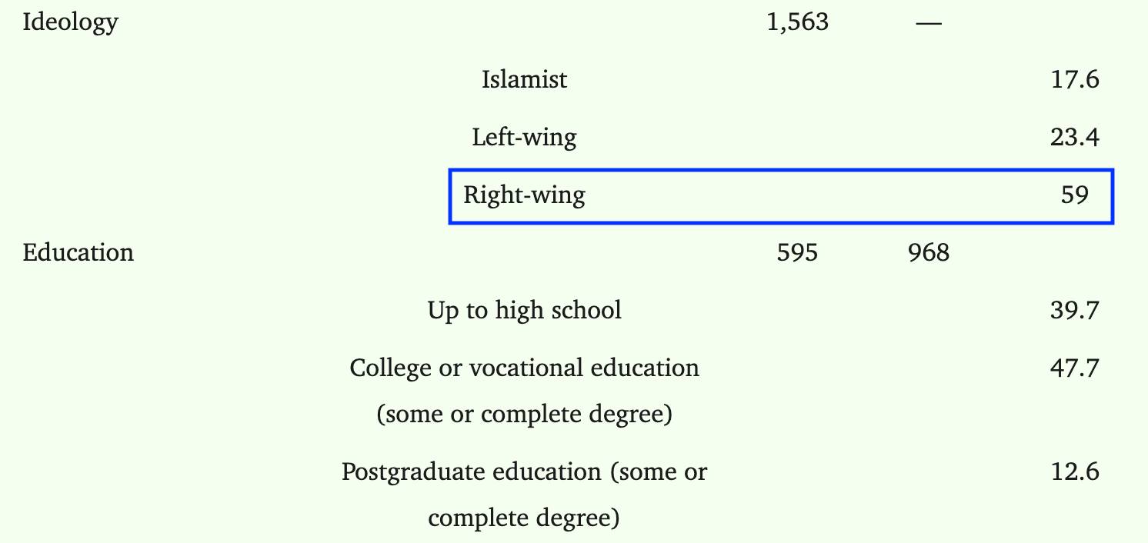Click the 59 value in highlighted row
Image resolution: width=1148 pixels, height=543 pixels.
tap(1075, 195)
